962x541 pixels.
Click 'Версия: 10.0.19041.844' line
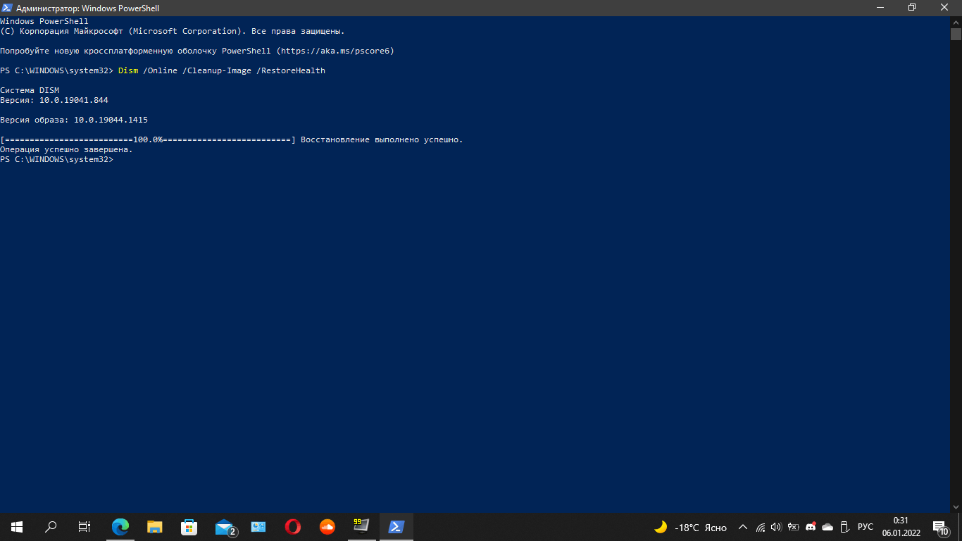tap(54, 100)
